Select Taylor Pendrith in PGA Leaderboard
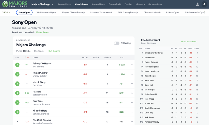Viewport: 209px width, 125px height. pyautogui.click(x=151, y=94)
